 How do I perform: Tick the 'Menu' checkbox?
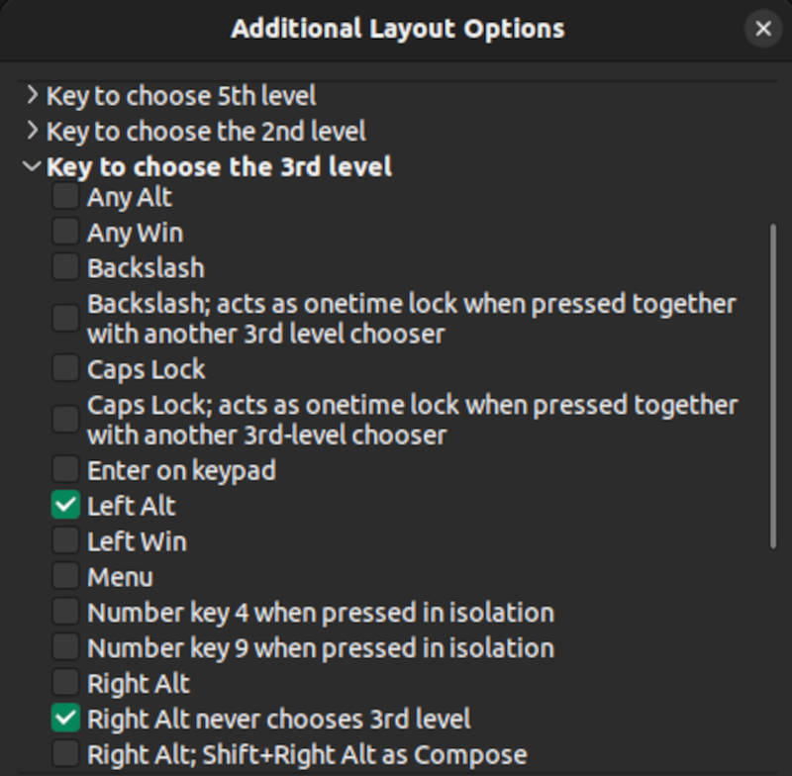pyautogui.click(x=65, y=576)
